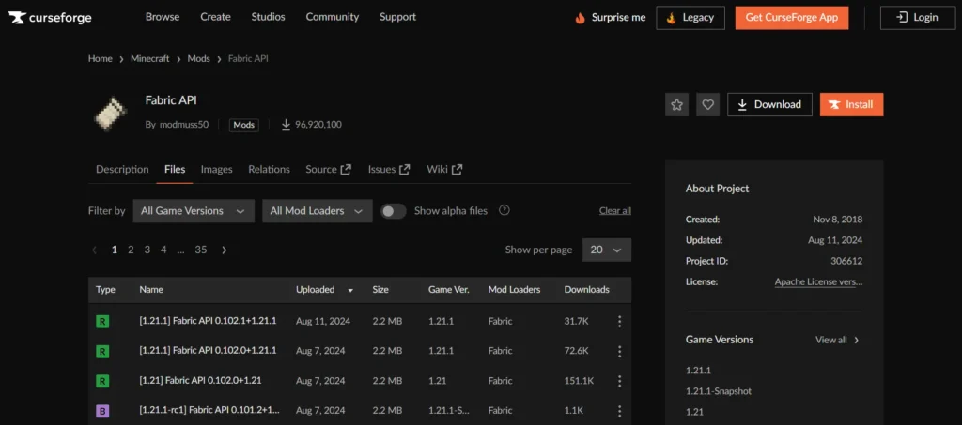Click the CurseForge logo

click(x=50, y=18)
